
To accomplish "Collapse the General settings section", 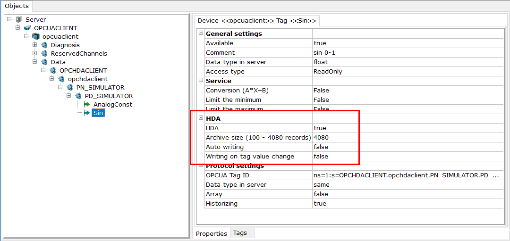I will pos(201,33).
